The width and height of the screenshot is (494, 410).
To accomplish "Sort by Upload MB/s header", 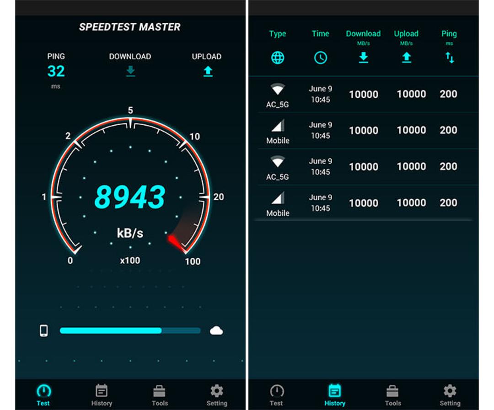I will pos(407,37).
